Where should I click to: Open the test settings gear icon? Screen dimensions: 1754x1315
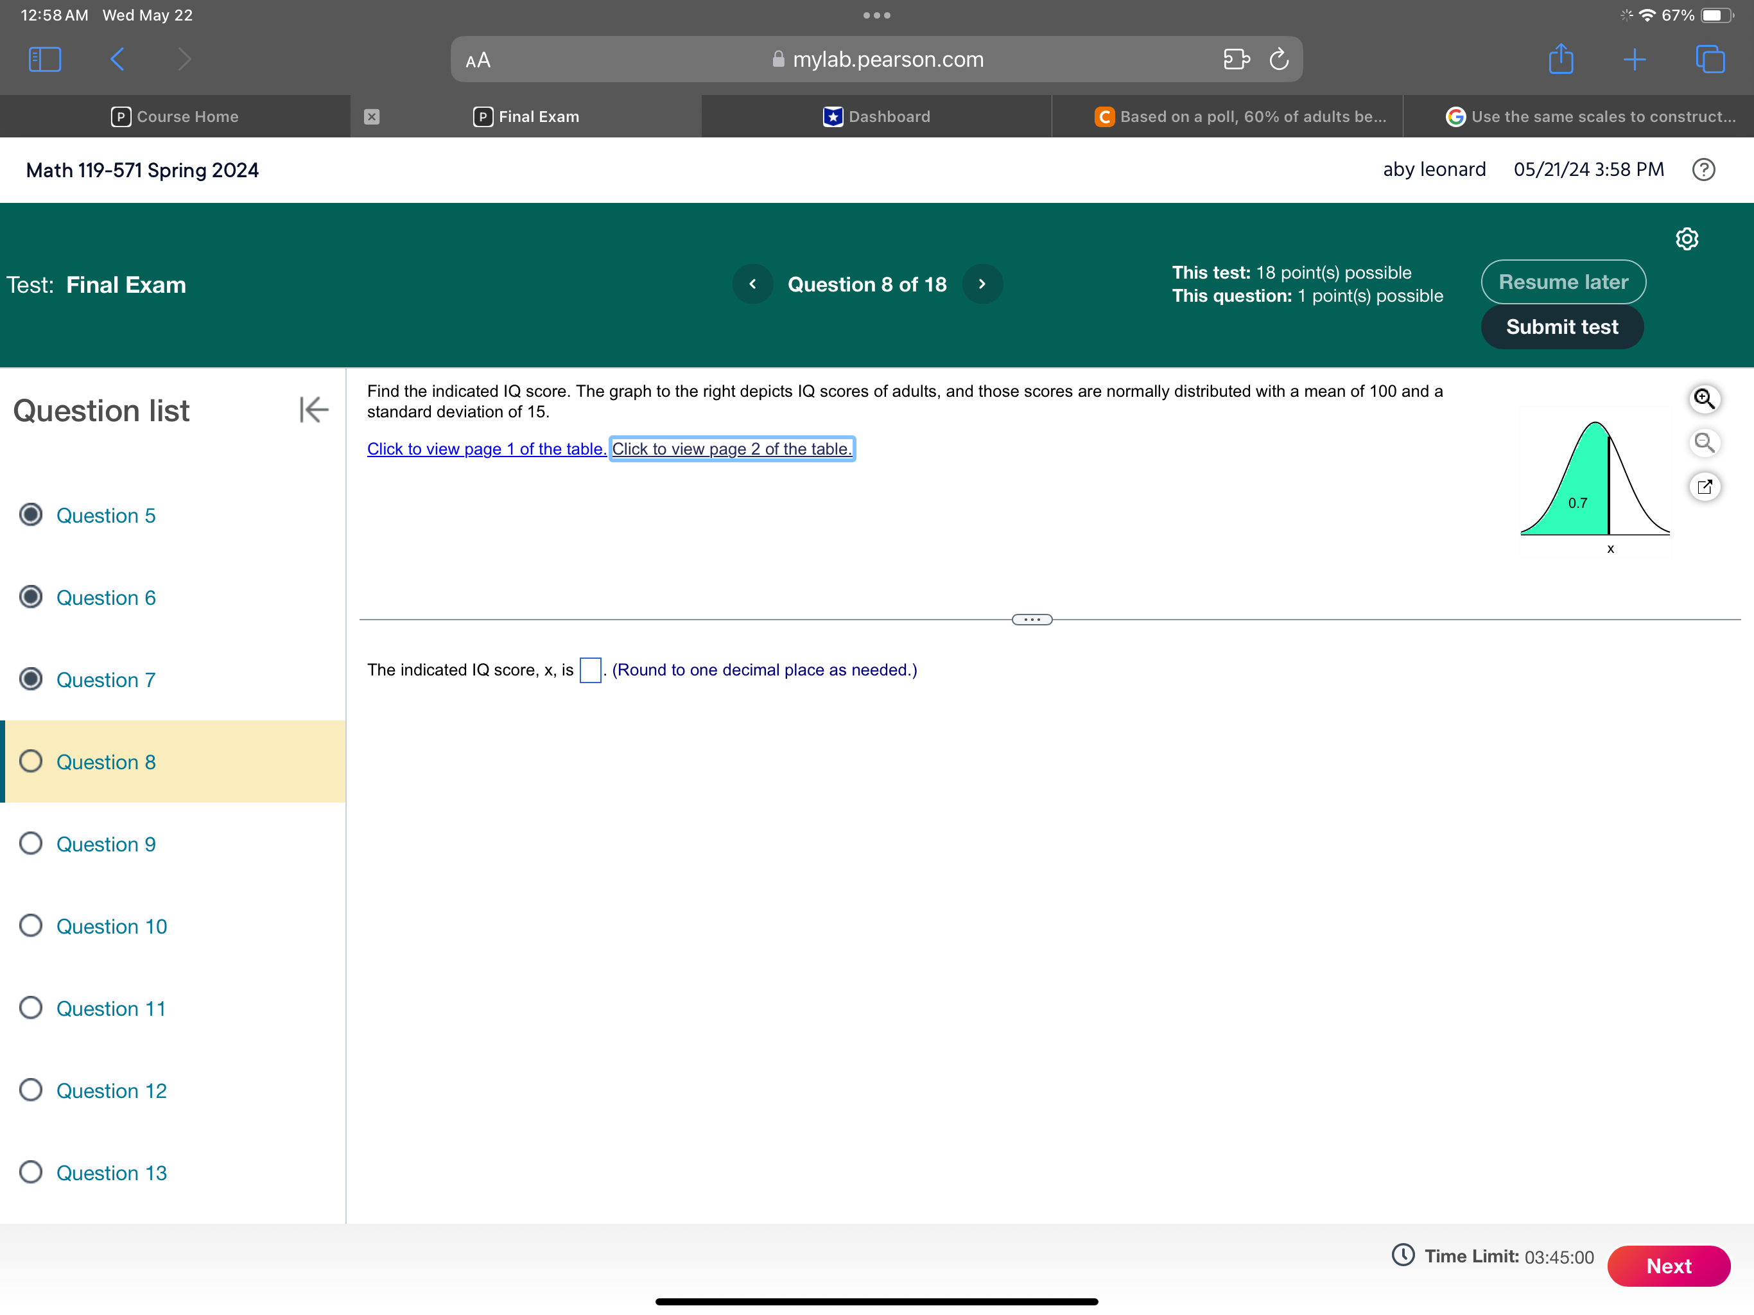1687,239
